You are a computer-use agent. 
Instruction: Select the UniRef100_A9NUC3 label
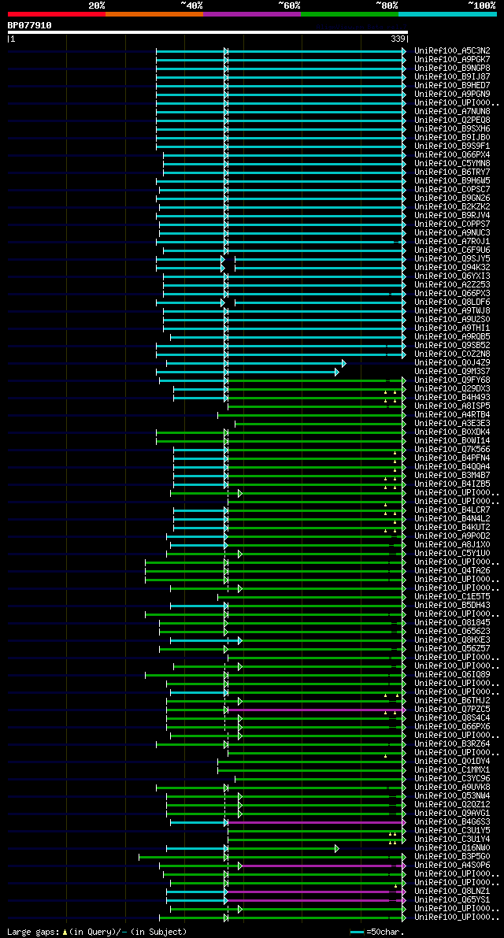pyautogui.click(x=452, y=233)
